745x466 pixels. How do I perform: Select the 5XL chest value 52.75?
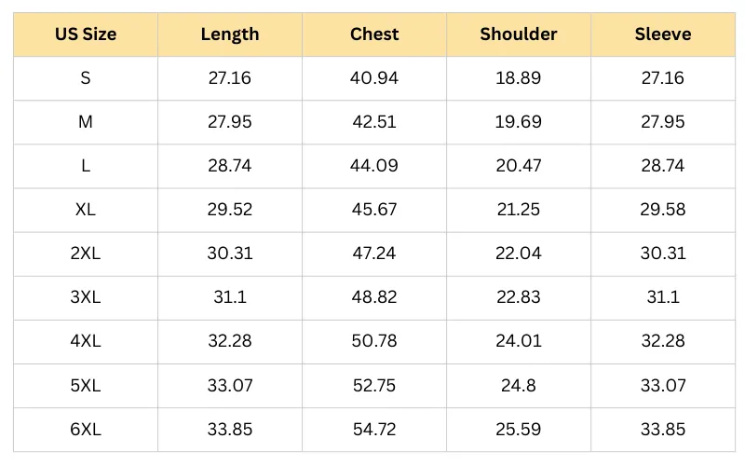coord(374,385)
